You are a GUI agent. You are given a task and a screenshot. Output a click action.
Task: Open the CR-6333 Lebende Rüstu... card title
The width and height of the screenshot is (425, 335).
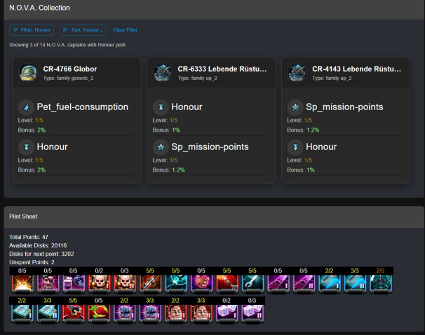click(x=222, y=69)
